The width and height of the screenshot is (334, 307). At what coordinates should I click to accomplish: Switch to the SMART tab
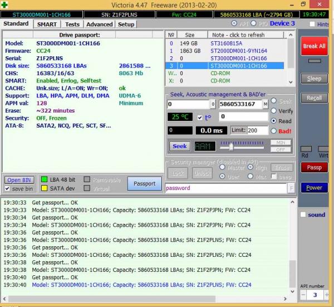(x=46, y=25)
